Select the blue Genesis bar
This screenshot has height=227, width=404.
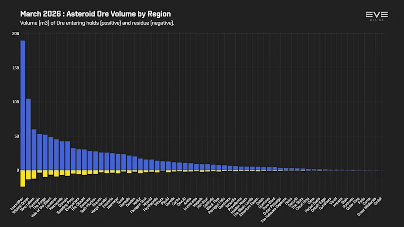pos(129,163)
